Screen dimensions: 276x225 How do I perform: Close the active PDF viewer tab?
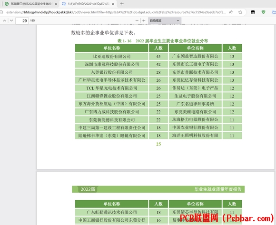click(x=113, y=4)
